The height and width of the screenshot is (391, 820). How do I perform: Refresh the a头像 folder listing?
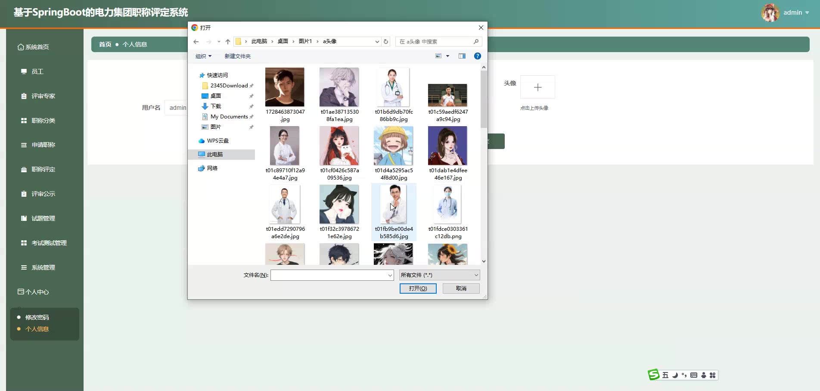coord(386,42)
